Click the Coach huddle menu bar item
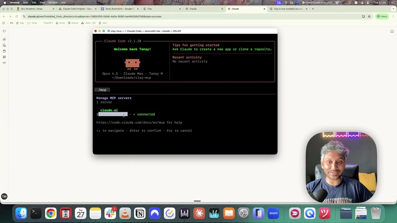 point(317,2)
